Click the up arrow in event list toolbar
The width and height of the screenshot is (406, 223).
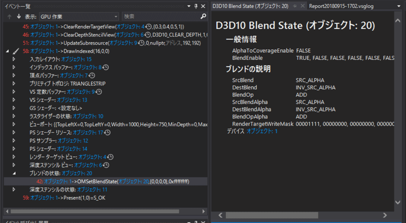point(10,17)
